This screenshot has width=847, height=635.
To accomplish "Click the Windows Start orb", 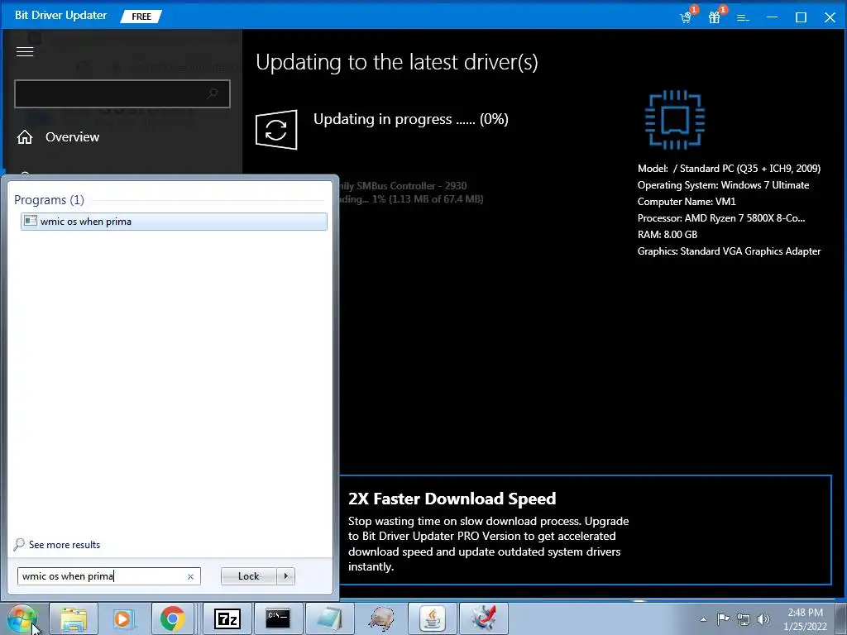I will click(22, 618).
